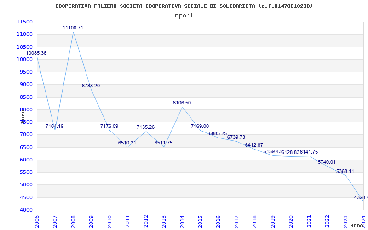The height and width of the screenshot is (230, 368).
Task: Select the 7176.09 data label
Action: click(109, 126)
